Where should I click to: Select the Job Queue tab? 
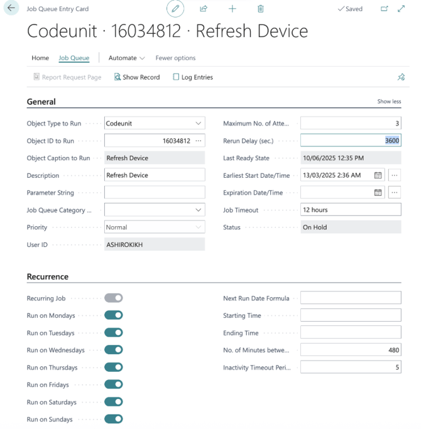[74, 58]
